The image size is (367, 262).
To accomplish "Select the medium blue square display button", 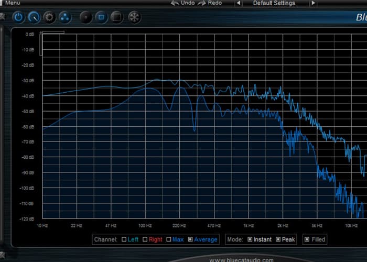I will coord(101,17).
